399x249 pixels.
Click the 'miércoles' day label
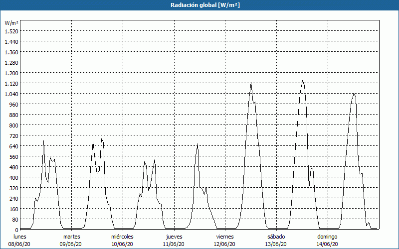(x=122, y=237)
